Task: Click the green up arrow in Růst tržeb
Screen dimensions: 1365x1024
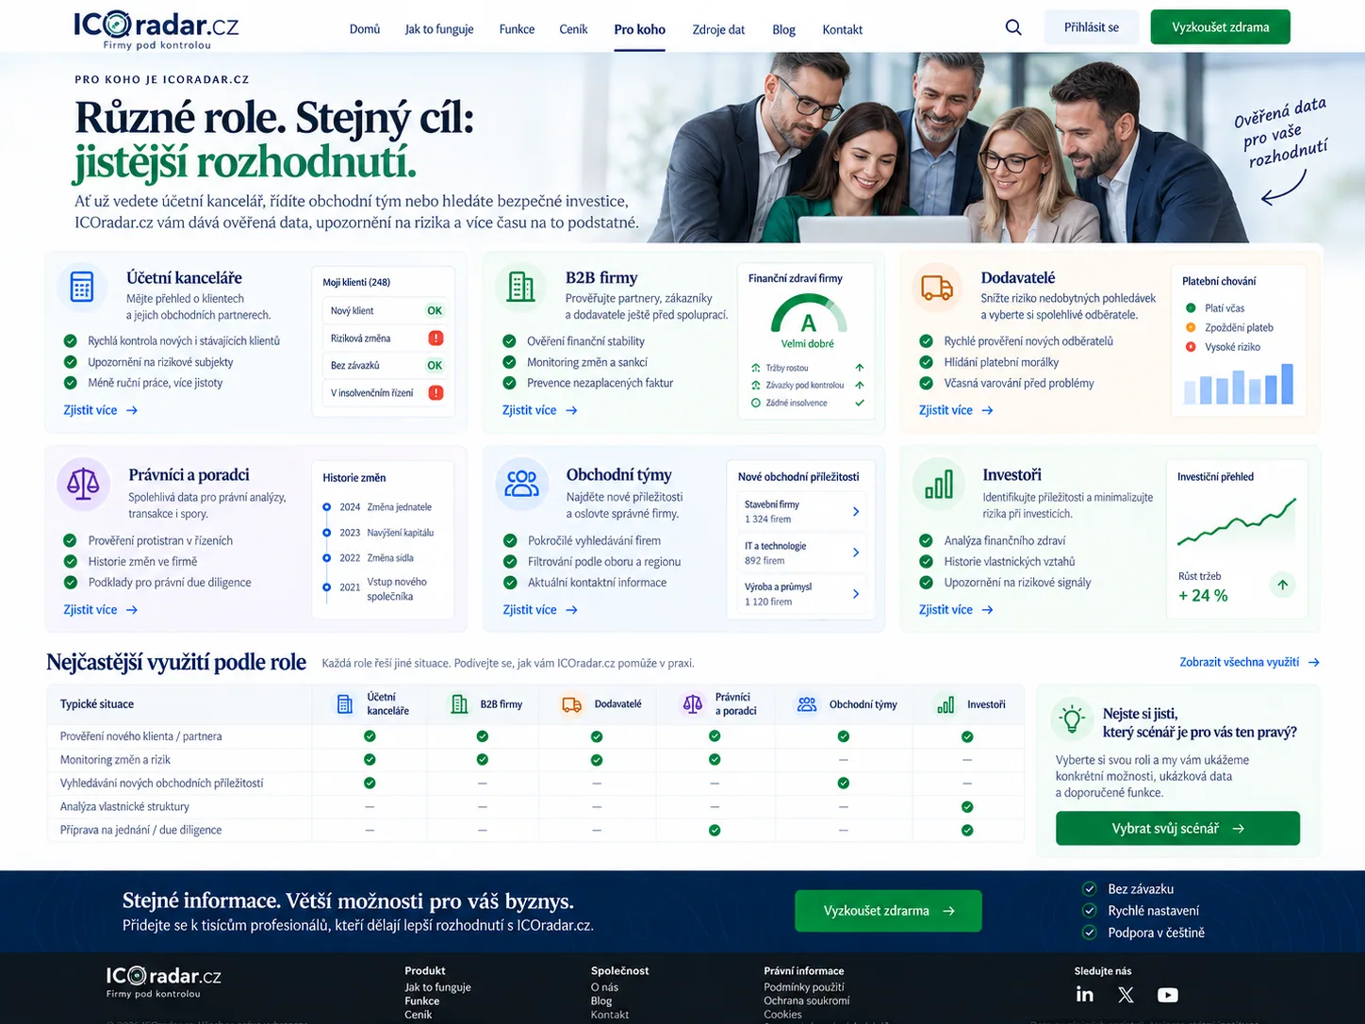Action: (x=1282, y=585)
